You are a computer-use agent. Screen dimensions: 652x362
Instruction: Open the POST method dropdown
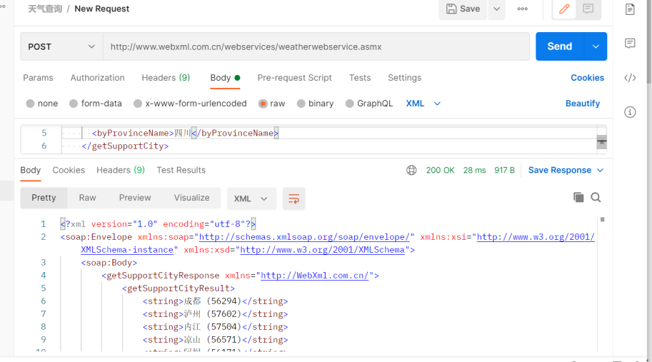coord(61,46)
